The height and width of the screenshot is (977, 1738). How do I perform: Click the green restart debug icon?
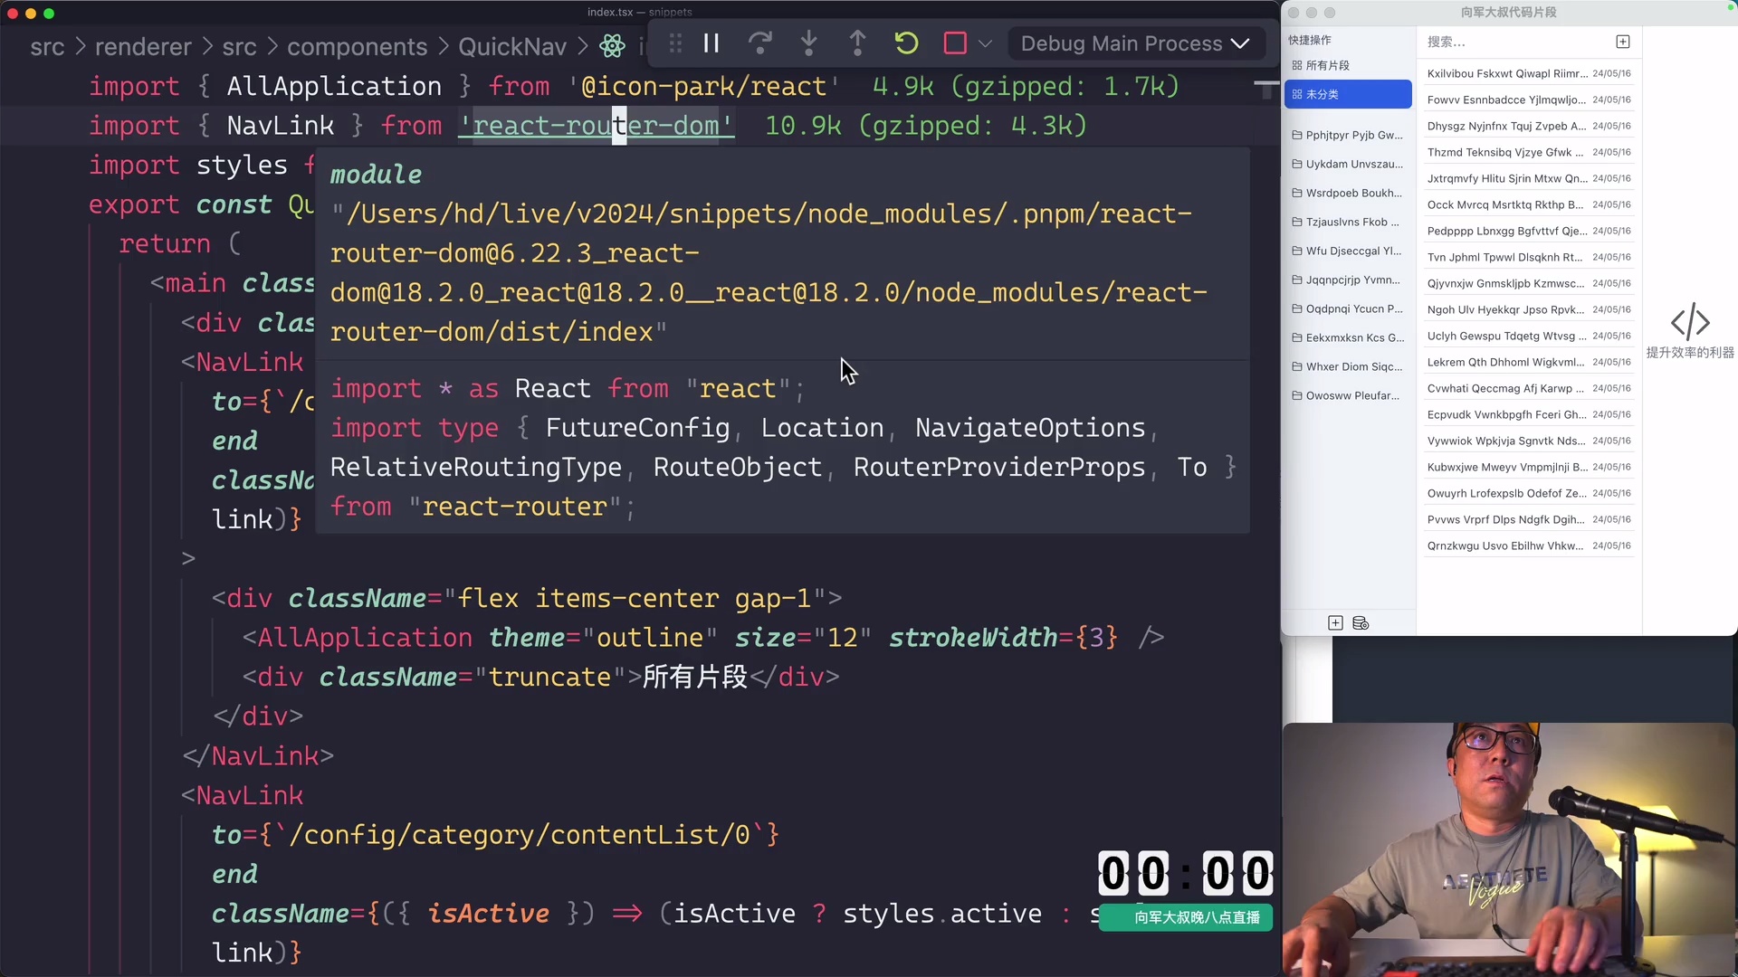906,43
